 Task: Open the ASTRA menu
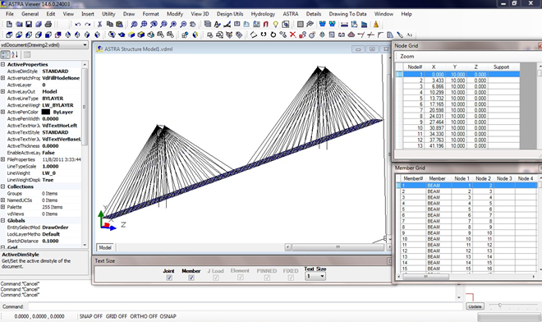click(x=291, y=14)
